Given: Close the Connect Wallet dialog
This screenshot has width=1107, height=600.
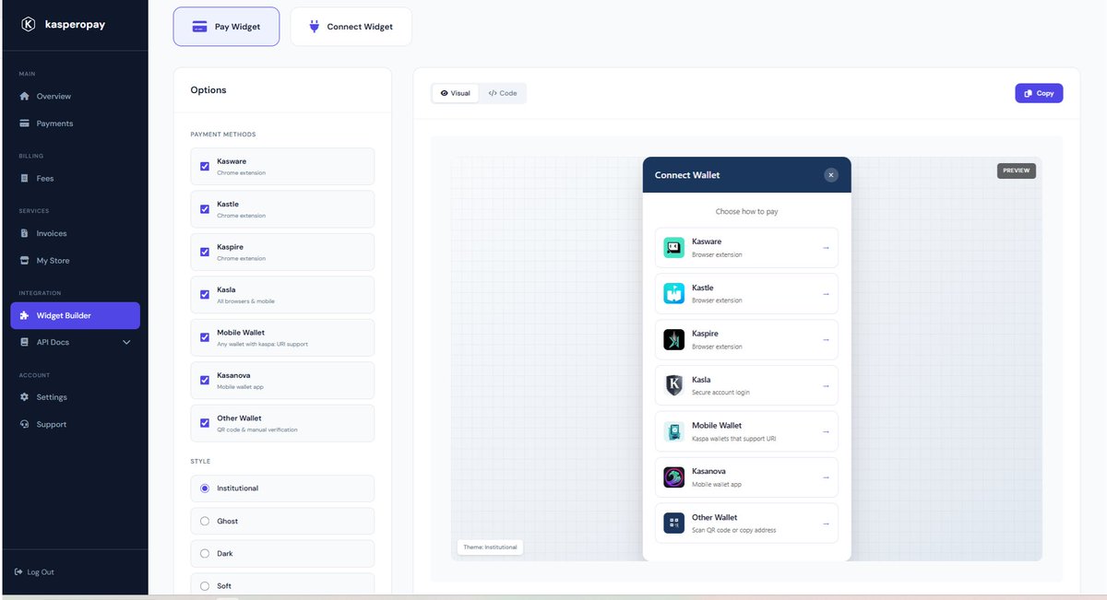Looking at the screenshot, I should point(830,175).
